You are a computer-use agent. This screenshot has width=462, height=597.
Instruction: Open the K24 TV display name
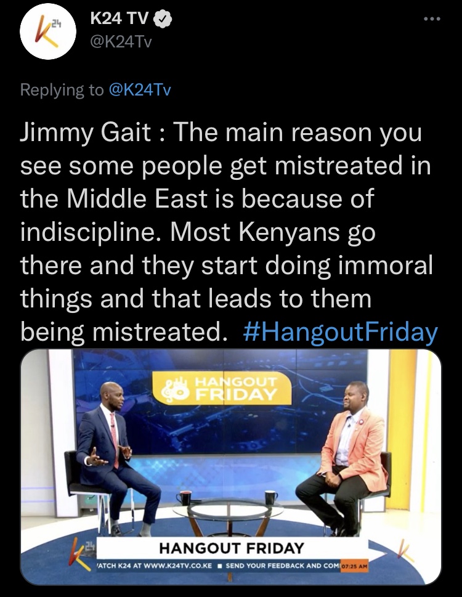tap(119, 18)
